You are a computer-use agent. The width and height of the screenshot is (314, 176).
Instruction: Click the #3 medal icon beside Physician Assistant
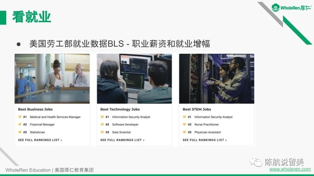184,132
